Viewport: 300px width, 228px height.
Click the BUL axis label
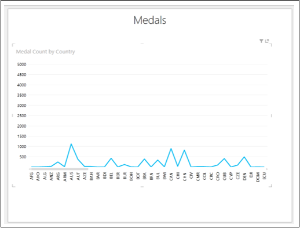(x=158, y=176)
